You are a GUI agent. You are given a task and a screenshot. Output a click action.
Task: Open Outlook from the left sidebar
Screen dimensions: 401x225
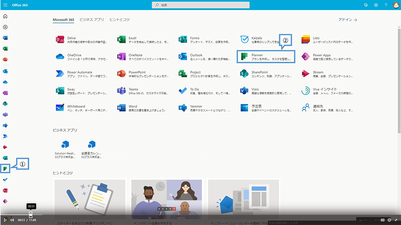click(x=5, y=71)
